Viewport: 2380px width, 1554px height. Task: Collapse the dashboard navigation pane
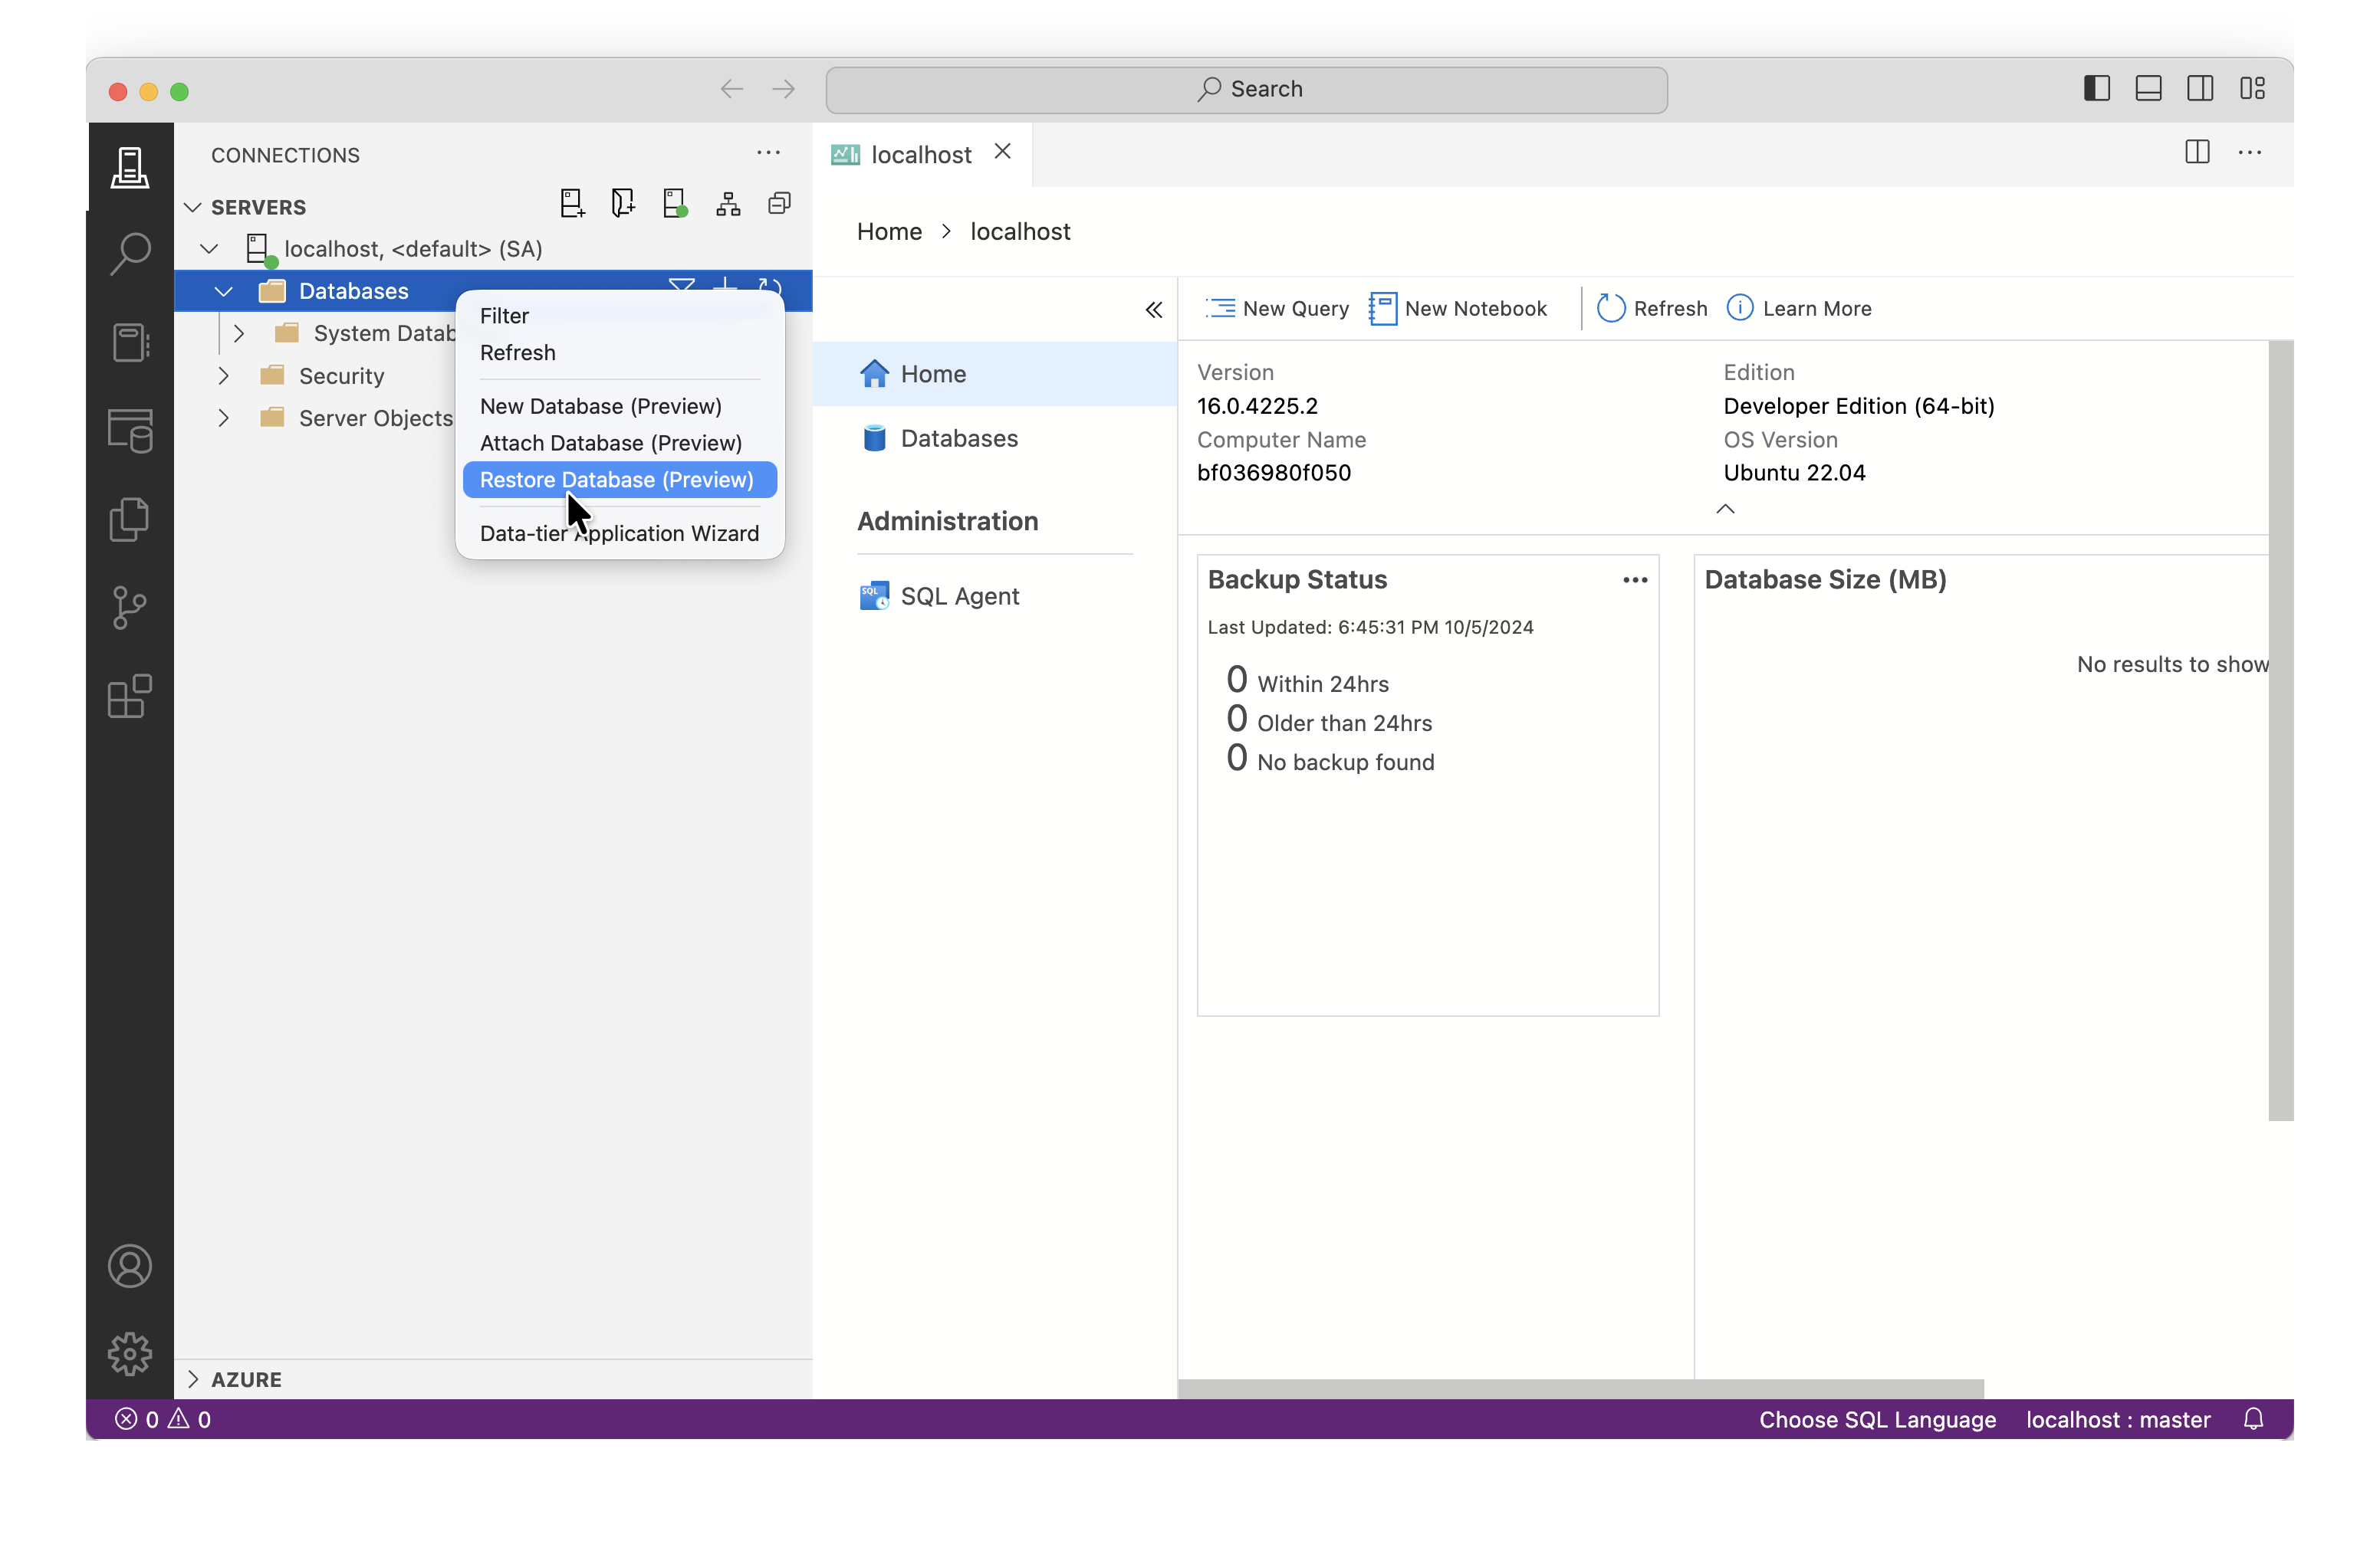[1153, 310]
